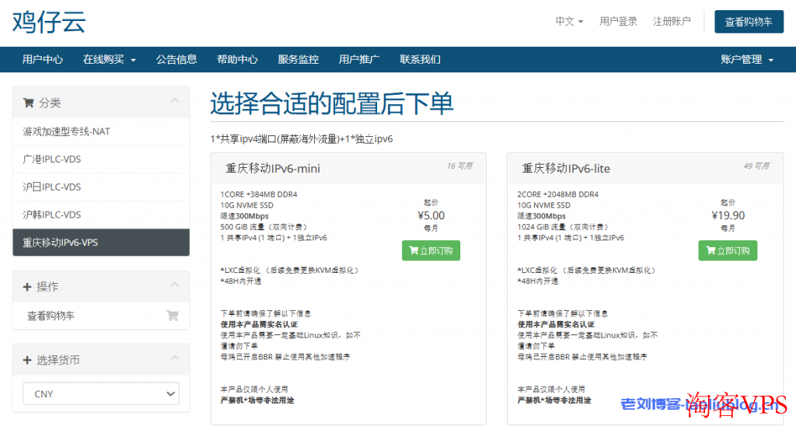Click the 鸡仔云 site logo

pyautogui.click(x=49, y=23)
